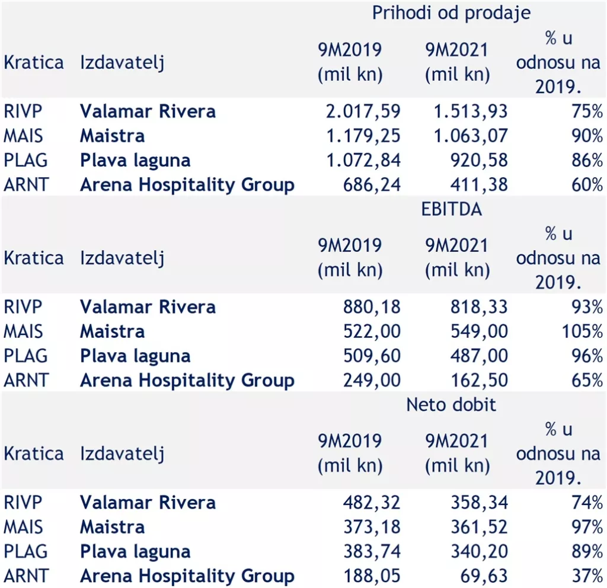Screen dimensions: 607x588
Task: Click the "Izdavatelj" header in the EBITDA table
Action: pos(122,258)
